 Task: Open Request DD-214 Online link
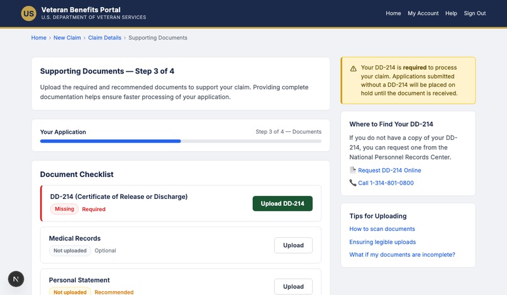pos(389,171)
